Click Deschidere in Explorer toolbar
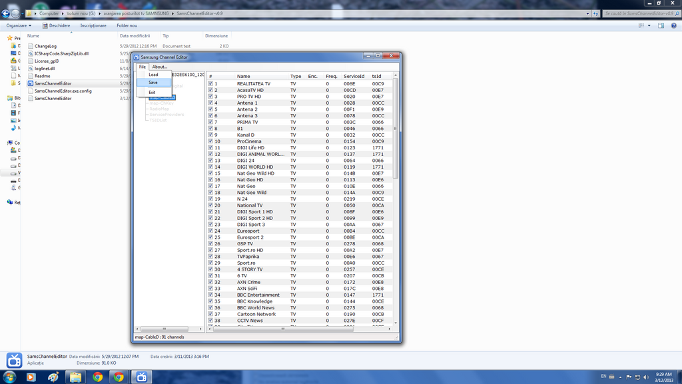Image resolution: width=682 pixels, height=384 pixels. [x=56, y=26]
